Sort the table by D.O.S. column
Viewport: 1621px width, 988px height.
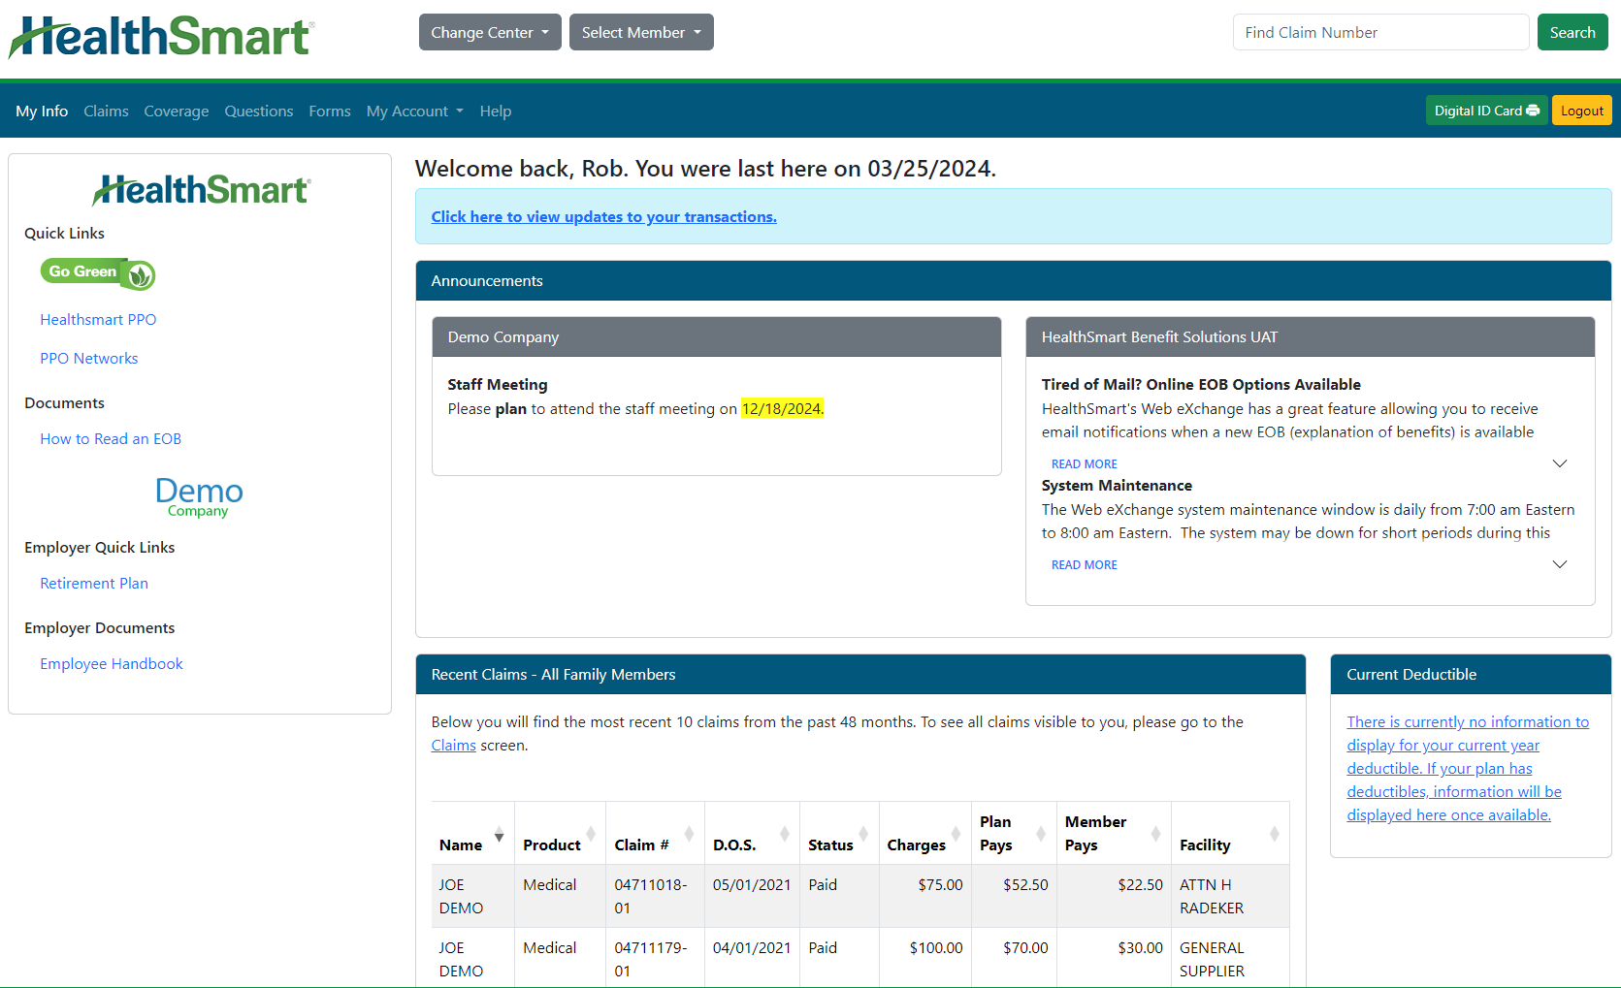[x=752, y=833]
